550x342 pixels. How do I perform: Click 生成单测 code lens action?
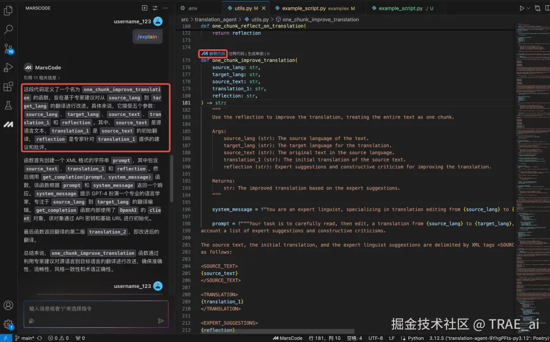[256, 54]
